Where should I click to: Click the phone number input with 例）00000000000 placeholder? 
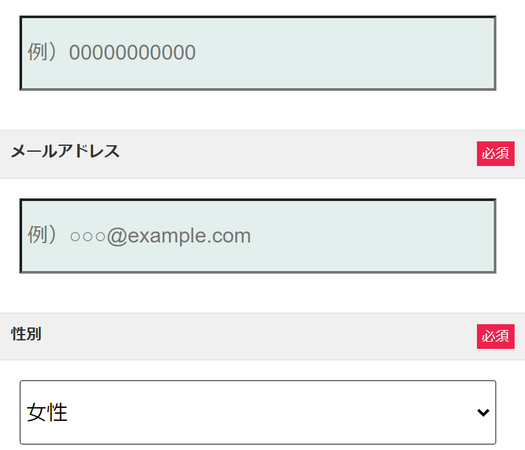(257, 53)
